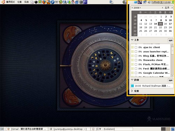175x131 pixels.
Task: Open the two people messenger launcher
Action: 69,2
